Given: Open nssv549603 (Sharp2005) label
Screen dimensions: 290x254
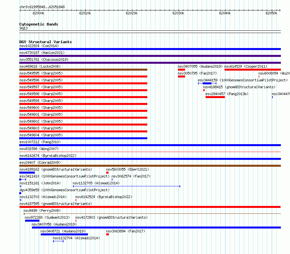Looking at the screenshot, I should (41, 128).
